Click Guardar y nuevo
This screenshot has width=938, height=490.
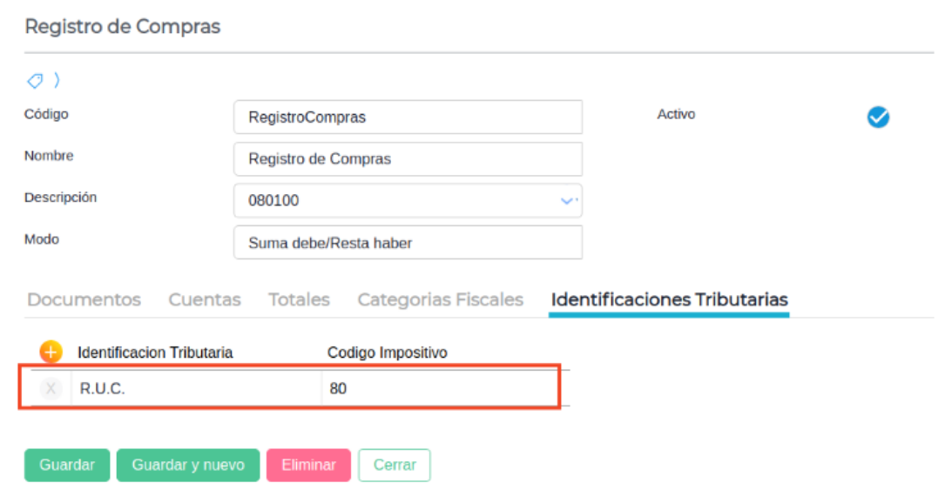point(187,465)
